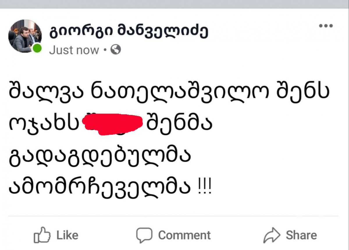Open the author's profile picture
349x250 pixels.
pyautogui.click(x=25, y=36)
